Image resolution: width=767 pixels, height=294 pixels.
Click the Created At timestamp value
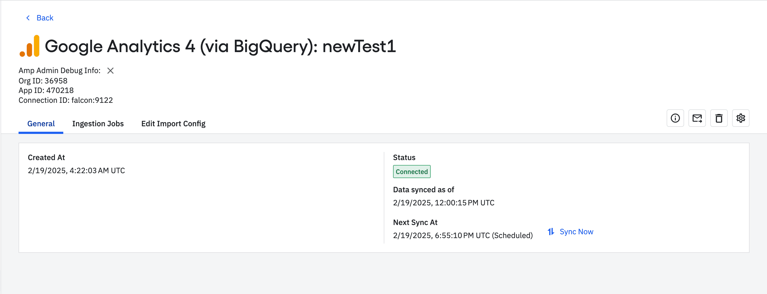tap(76, 170)
